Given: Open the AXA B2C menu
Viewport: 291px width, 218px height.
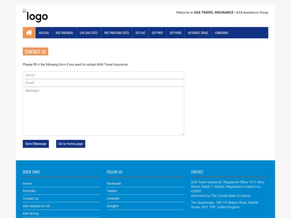Looking at the screenshot, I should tap(44, 33).
